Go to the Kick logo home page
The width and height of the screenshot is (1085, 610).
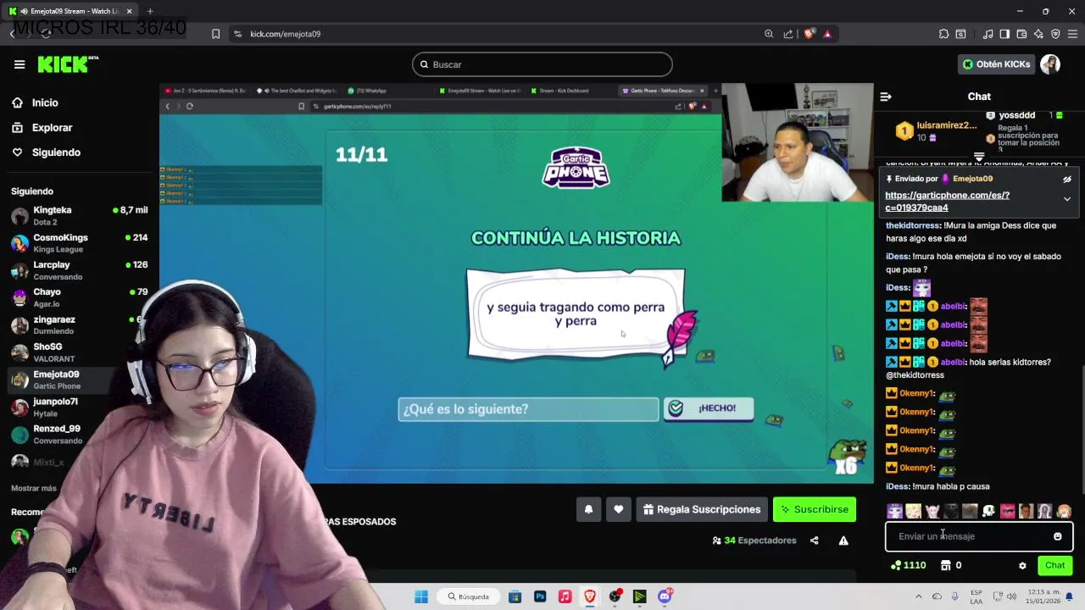coord(68,64)
